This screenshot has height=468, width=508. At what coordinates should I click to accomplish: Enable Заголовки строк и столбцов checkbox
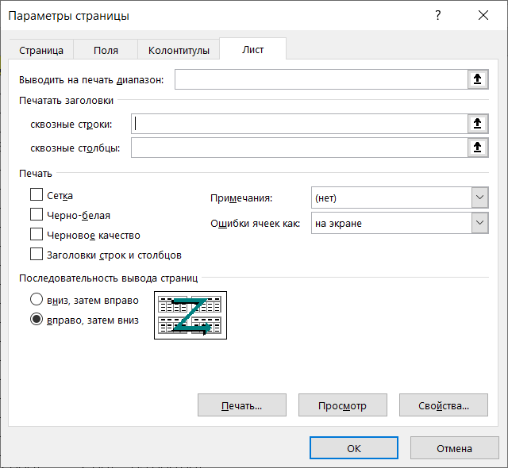[x=37, y=254]
